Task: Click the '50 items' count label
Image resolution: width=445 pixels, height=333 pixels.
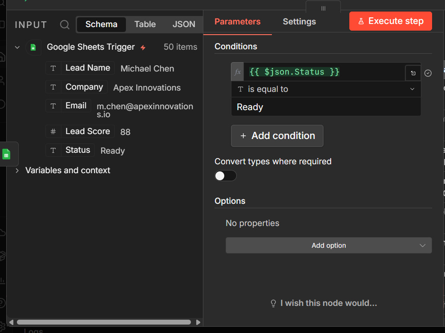Action: click(x=181, y=47)
